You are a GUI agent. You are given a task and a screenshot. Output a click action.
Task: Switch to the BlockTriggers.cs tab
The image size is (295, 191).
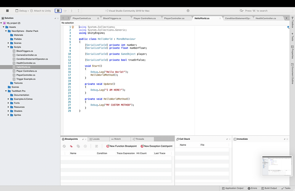click(112, 18)
